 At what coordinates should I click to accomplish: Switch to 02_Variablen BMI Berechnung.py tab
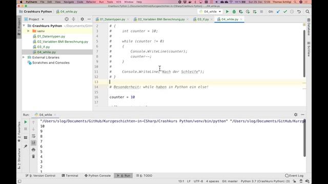pyautogui.click(x=161, y=19)
